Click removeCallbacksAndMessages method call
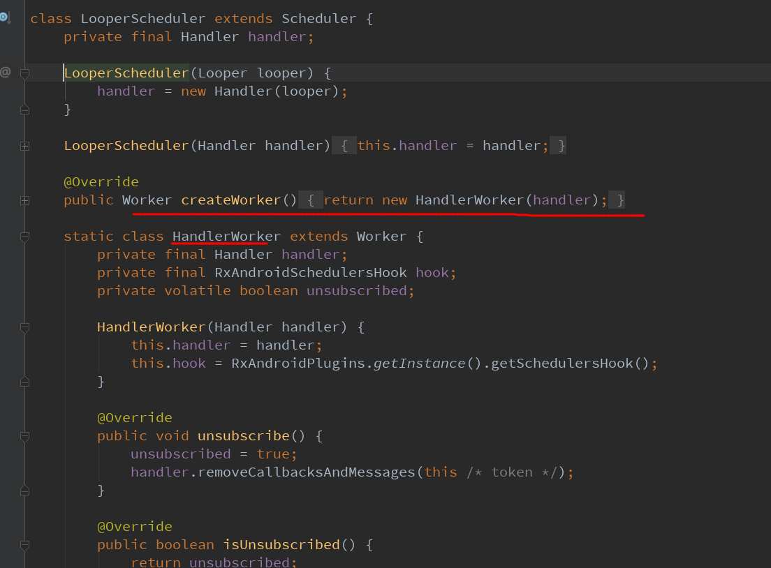The height and width of the screenshot is (568, 771). pos(307,472)
